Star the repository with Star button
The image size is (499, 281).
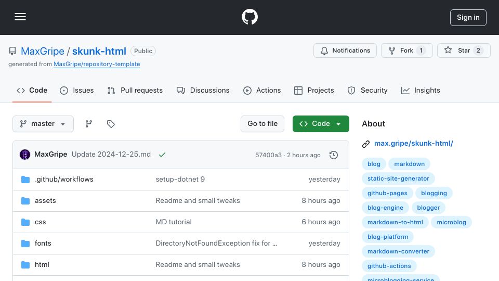[x=463, y=50]
